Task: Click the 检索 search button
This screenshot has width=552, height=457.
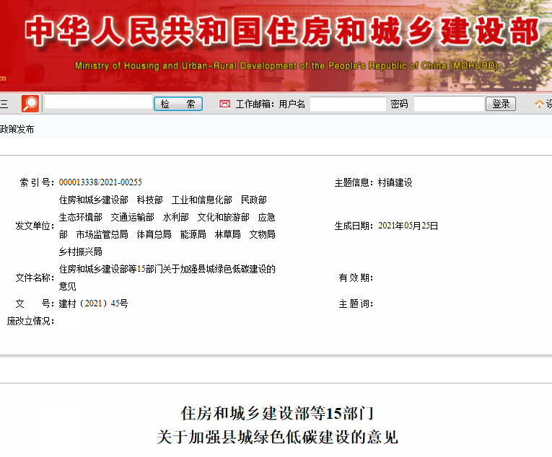Action: coord(178,104)
